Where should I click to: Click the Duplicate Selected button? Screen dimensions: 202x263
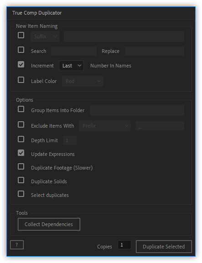(x=164, y=247)
